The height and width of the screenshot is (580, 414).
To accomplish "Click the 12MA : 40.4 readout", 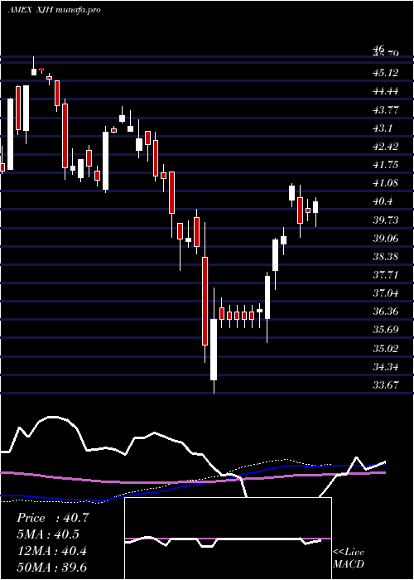I will [51, 551].
